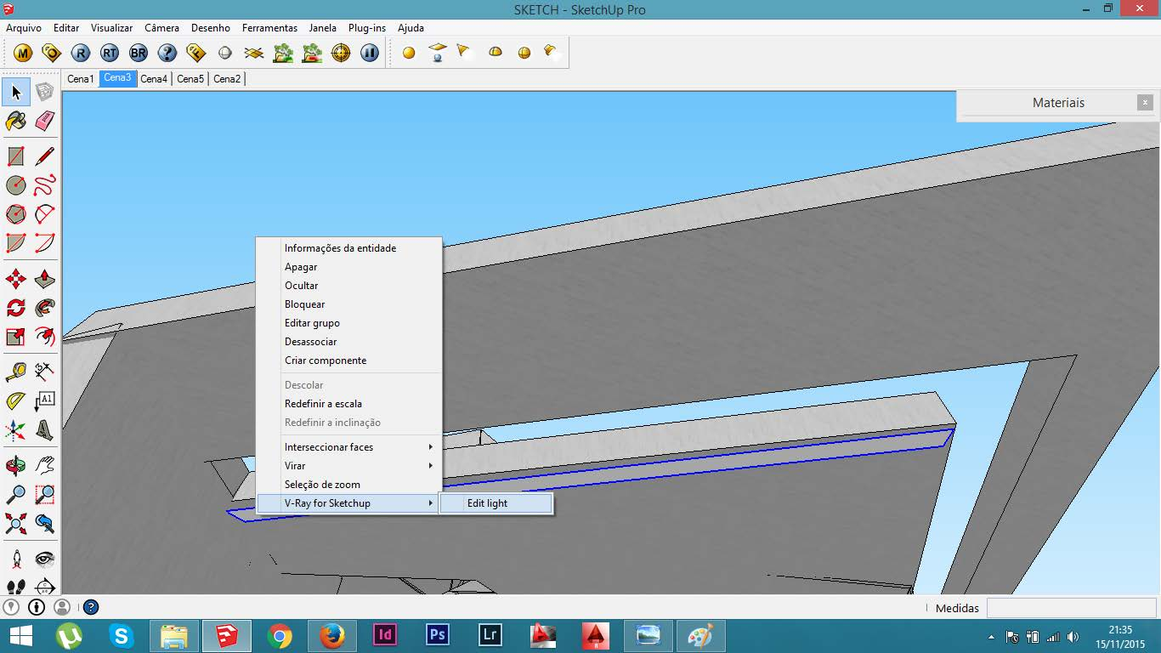
Task: Open Google Chrome from the taskbar
Action: [x=280, y=636]
